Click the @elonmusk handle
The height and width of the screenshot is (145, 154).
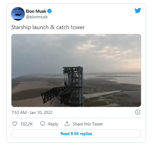point(37,17)
